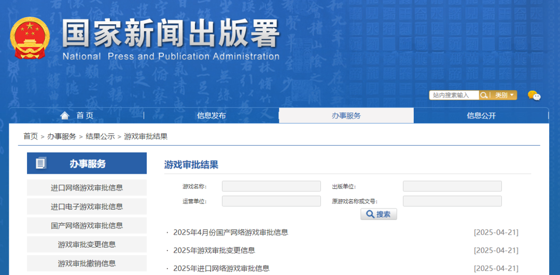560x275 pixels.
Task: Click the search magnifier icon in site search
Action: click(484, 95)
